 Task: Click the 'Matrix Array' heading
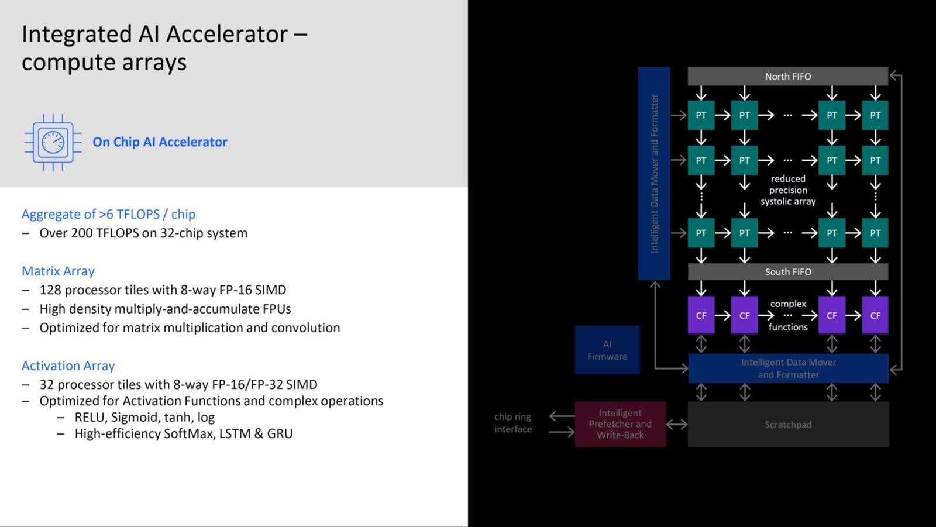coord(58,271)
